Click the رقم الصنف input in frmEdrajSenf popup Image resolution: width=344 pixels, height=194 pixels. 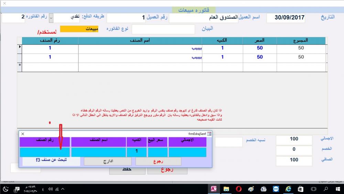[x=45, y=152]
